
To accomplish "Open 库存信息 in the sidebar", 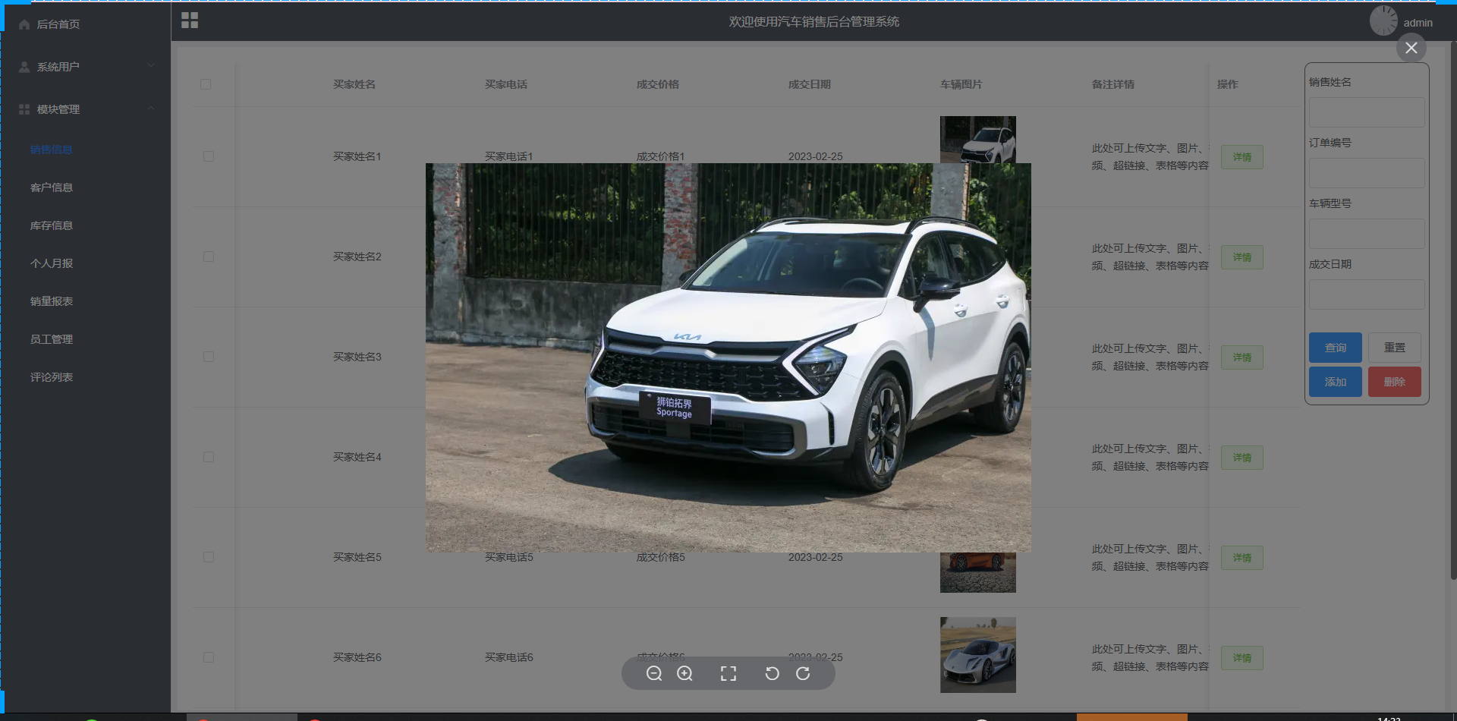I will (x=52, y=225).
